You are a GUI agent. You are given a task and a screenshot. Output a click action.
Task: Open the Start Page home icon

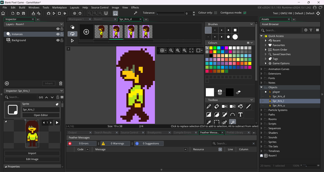point(3,13)
